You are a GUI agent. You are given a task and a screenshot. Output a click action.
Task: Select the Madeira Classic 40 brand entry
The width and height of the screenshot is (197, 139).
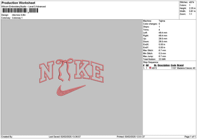186,68
